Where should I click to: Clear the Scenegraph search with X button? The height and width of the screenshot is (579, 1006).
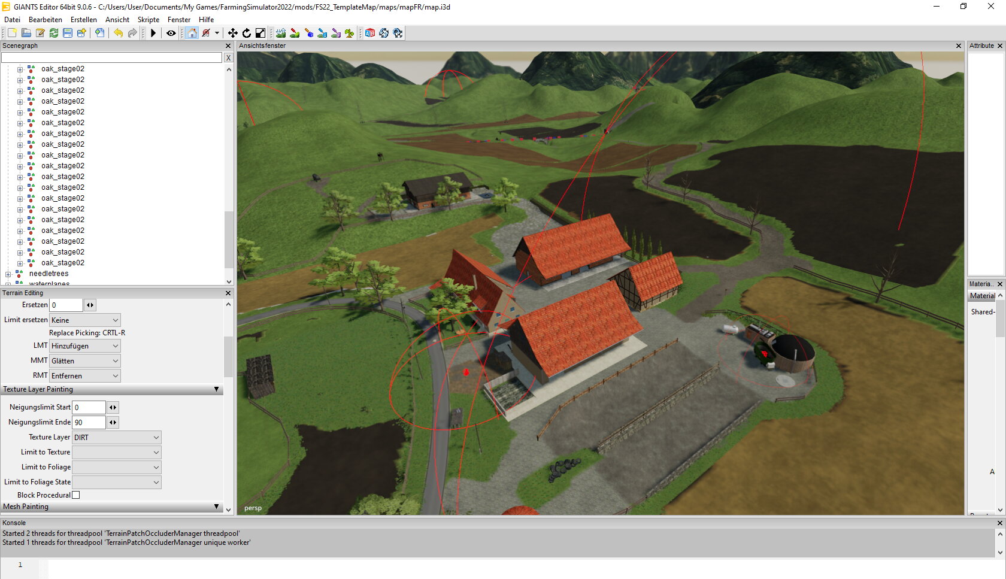228,57
